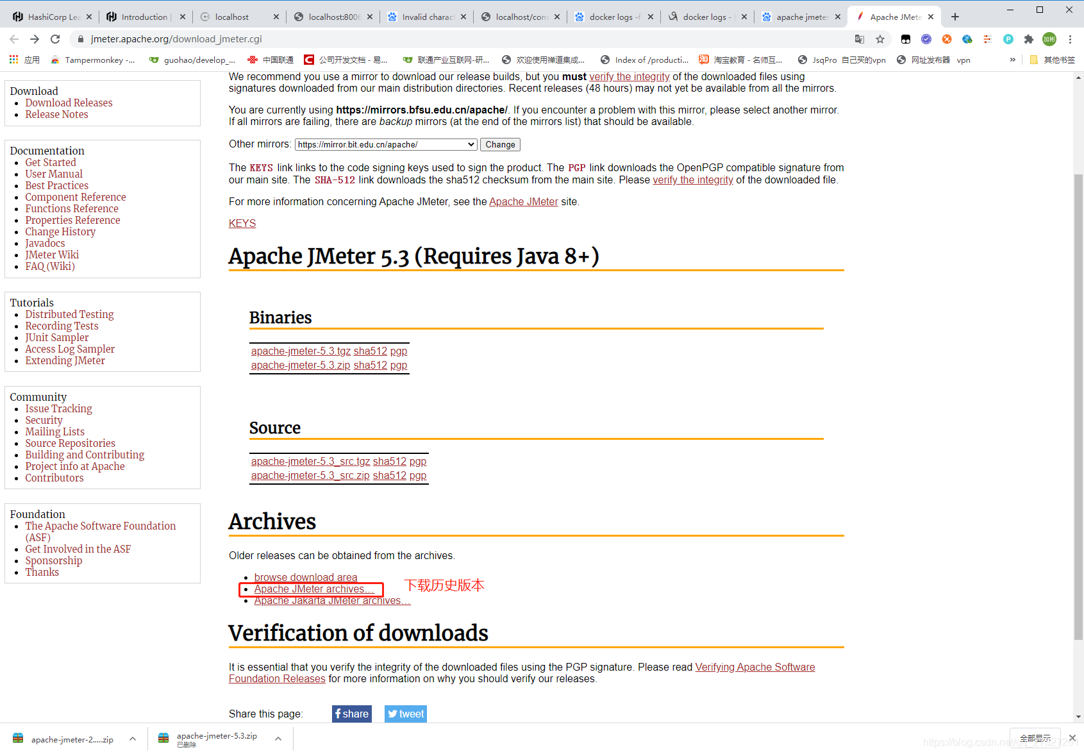
Task: Open the guohao/develop bookmark
Action: coord(192,60)
